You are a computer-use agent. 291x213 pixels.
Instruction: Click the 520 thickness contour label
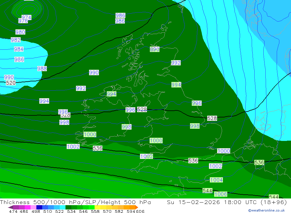(x=11, y=83)
